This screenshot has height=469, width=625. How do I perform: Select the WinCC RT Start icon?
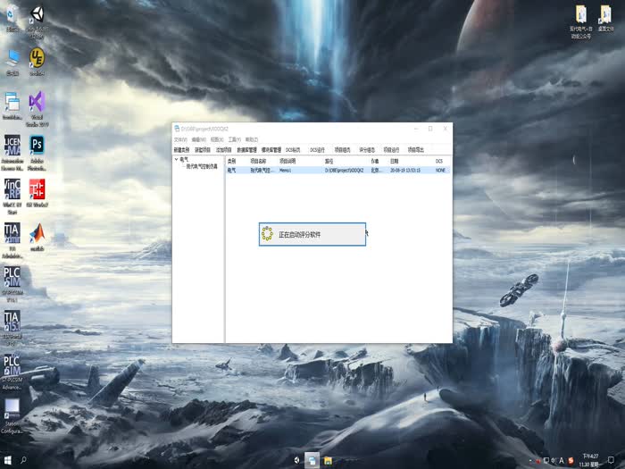[12, 190]
